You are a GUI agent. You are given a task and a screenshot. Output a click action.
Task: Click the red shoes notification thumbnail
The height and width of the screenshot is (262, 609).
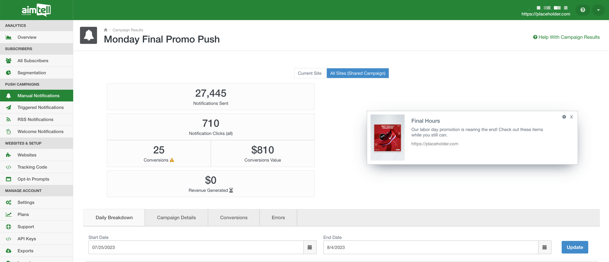[x=387, y=137]
